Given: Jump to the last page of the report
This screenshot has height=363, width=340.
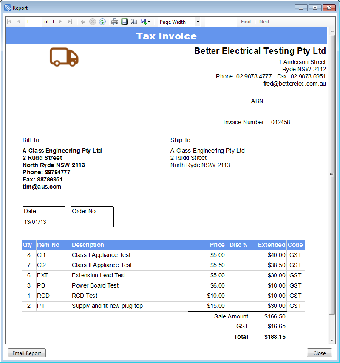Looking at the screenshot, I should (x=70, y=22).
